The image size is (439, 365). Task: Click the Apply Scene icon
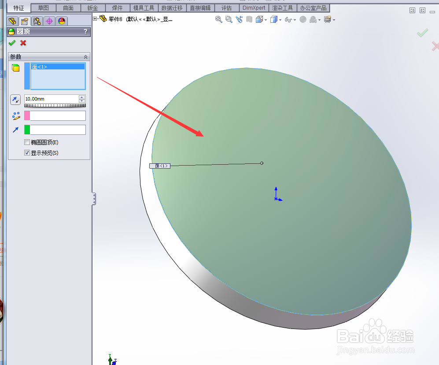(x=313, y=19)
